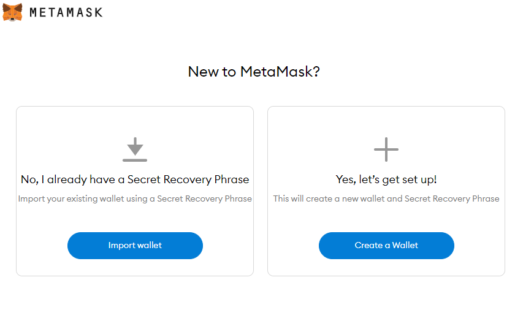Click the empty space beneath the Import wallet button in its card
The height and width of the screenshot is (310, 523).
click(135, 267)
